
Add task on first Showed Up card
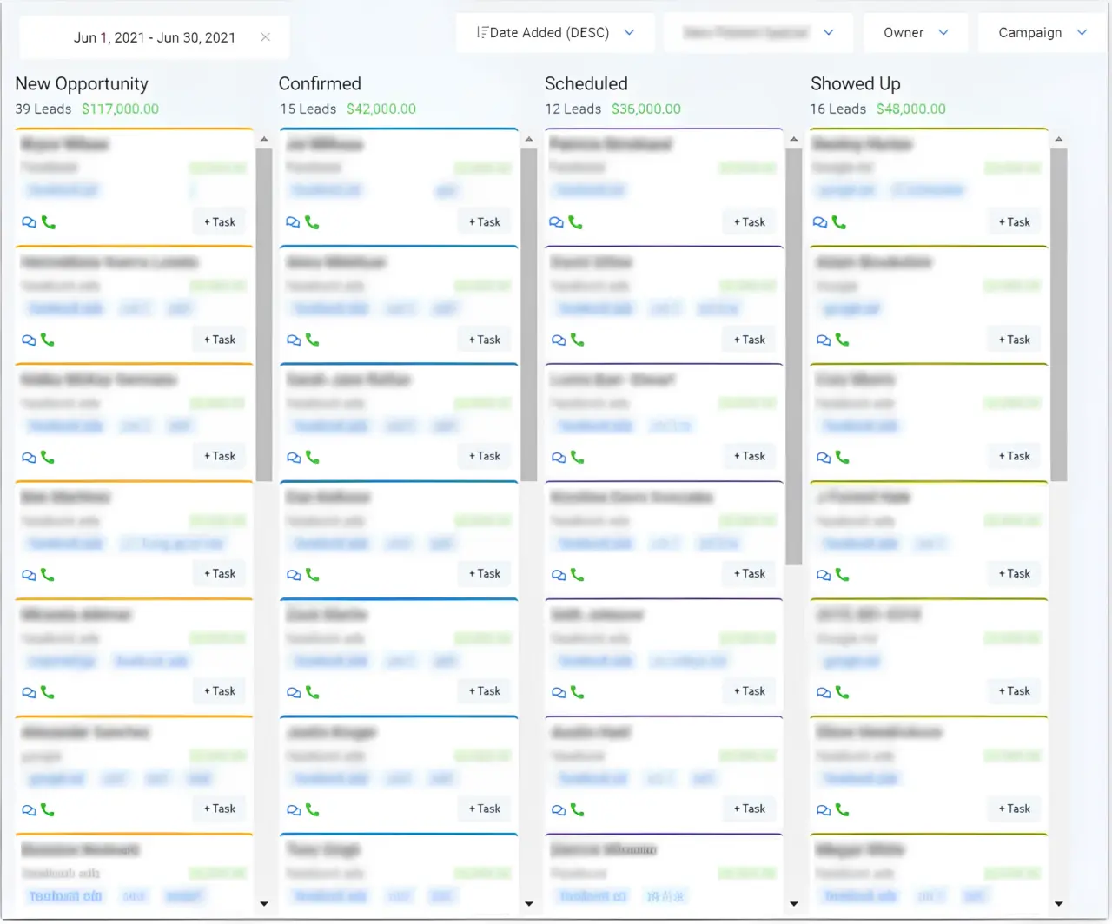[x=1014, y=222]
